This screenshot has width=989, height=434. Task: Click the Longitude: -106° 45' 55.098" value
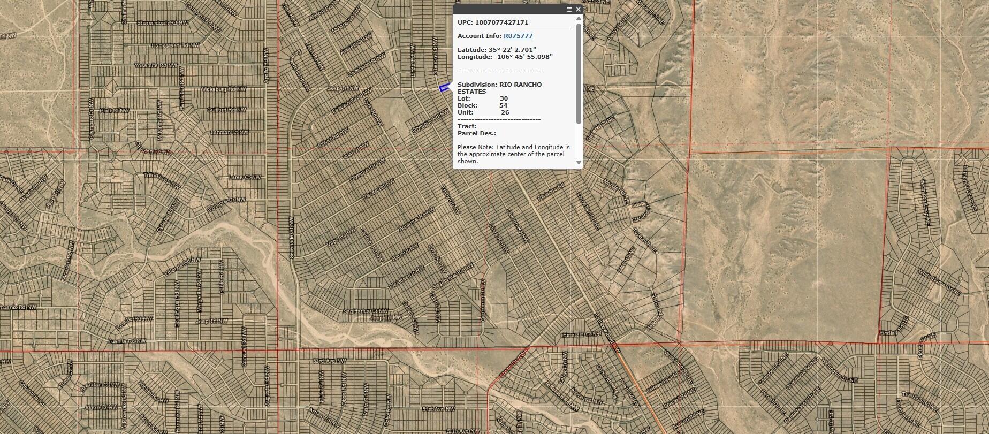click(x=505, y=57)
